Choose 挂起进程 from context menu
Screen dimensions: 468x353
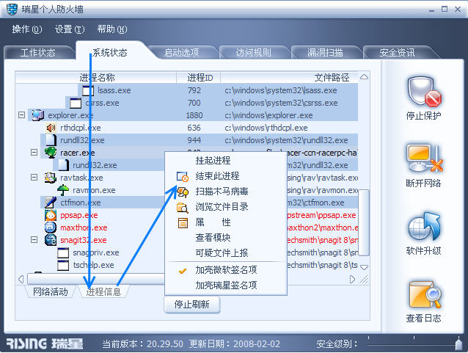click(x=226, y=161)
